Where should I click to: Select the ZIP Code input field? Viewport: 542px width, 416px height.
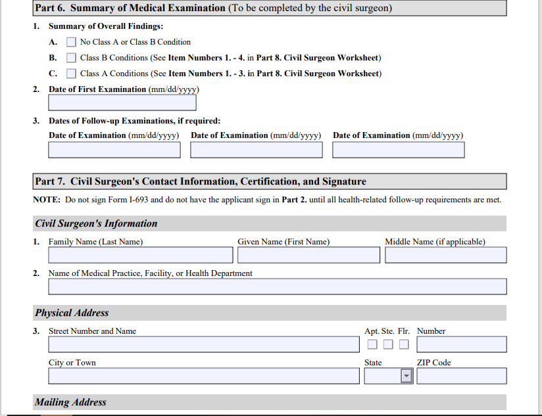[462, 376]
